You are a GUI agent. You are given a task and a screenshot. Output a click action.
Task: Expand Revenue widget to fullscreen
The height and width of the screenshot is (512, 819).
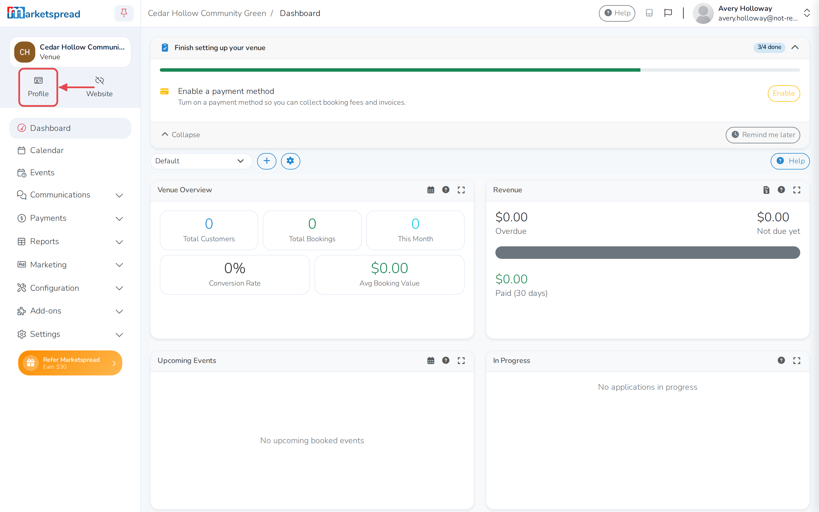pos(797,190)
